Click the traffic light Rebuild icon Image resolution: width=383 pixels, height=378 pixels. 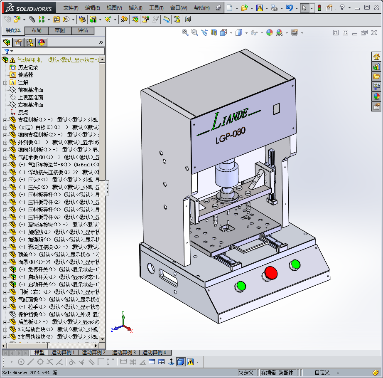point(319,7)
